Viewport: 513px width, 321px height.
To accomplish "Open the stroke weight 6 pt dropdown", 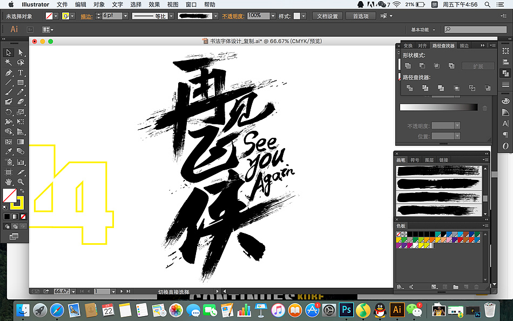I will point(125,16).
